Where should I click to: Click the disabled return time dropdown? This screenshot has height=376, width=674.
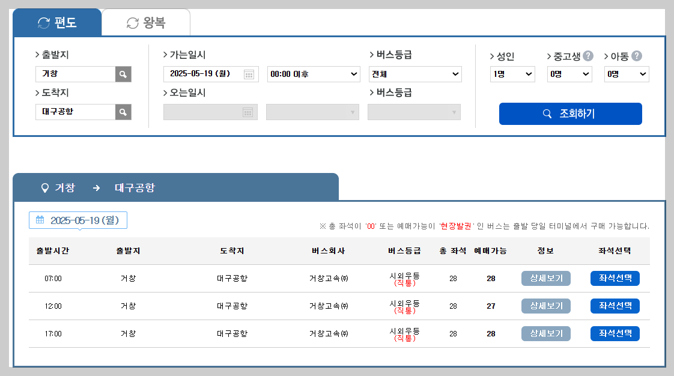(x=312, y=112)
